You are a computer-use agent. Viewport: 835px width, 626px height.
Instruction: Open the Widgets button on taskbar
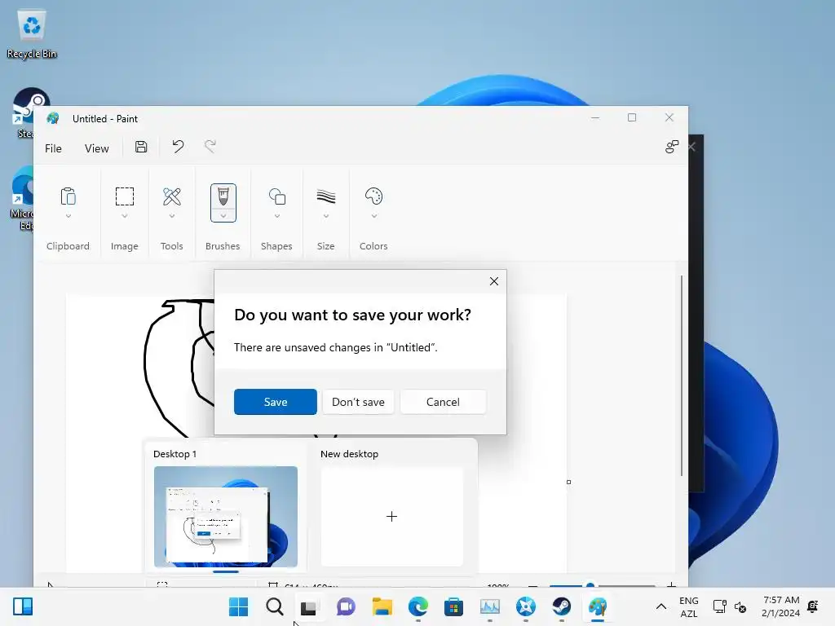[23, 606]
